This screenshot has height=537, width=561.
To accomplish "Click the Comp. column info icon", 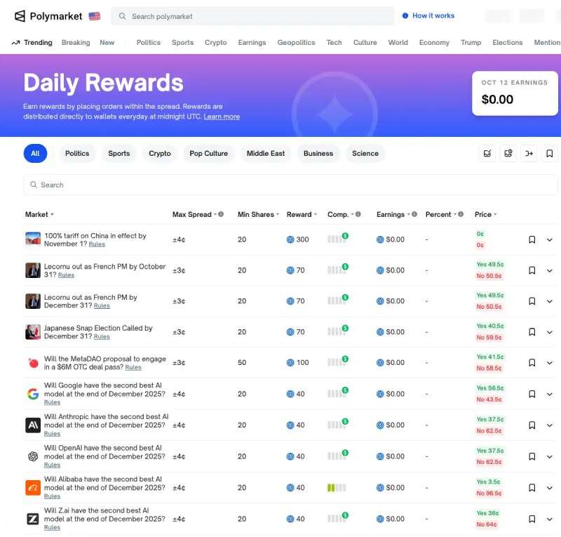I will [x=358, y=214].
